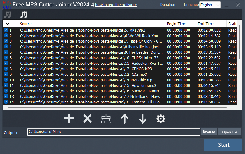Move selected track up with arrow icon
Viewport: 245px width, 154px height.
(124, 118)
